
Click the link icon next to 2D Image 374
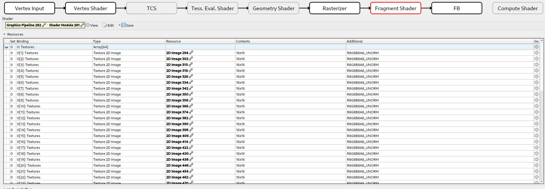[191, 112]
